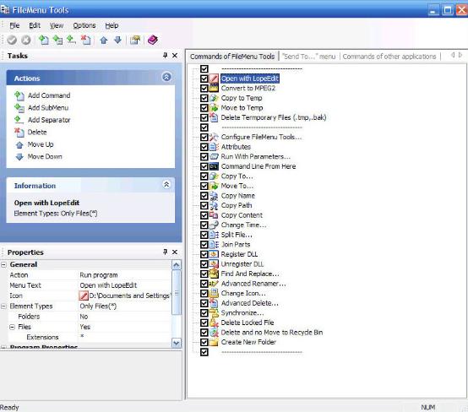Click the Find And Replace icon
This screenshot has height=412, width=468.
[214, 274]
